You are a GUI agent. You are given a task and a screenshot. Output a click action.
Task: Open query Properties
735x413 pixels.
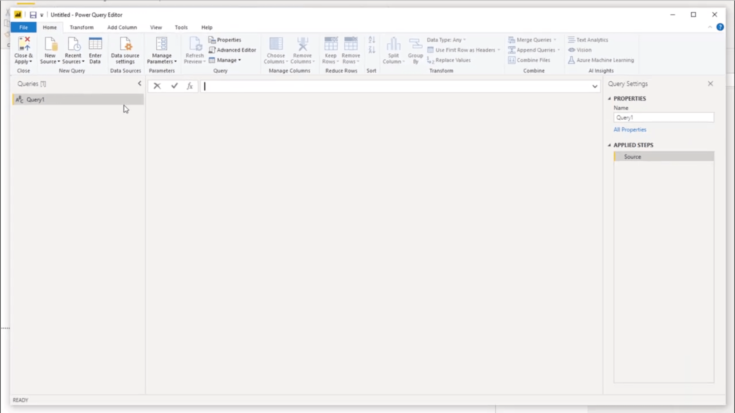coord(225,40)
